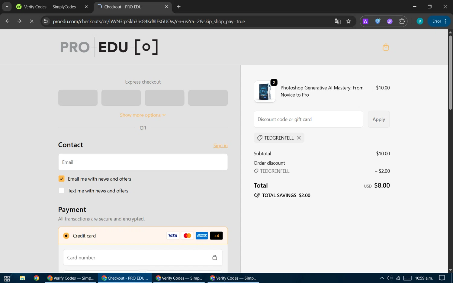Viewport: 453px width, 283px height.
Task: Expand Show more options
Action: coord(143,115)
